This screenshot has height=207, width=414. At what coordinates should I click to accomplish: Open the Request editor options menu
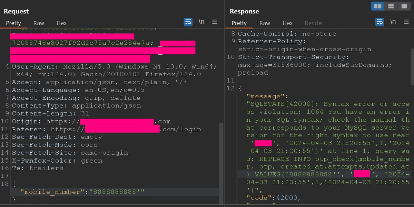click(215, 21)
